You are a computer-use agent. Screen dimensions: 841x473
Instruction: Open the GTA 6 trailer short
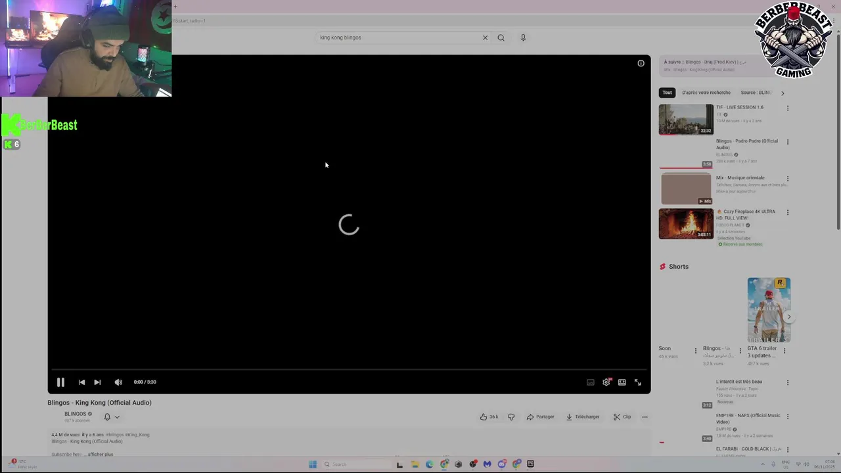[769, 310]
